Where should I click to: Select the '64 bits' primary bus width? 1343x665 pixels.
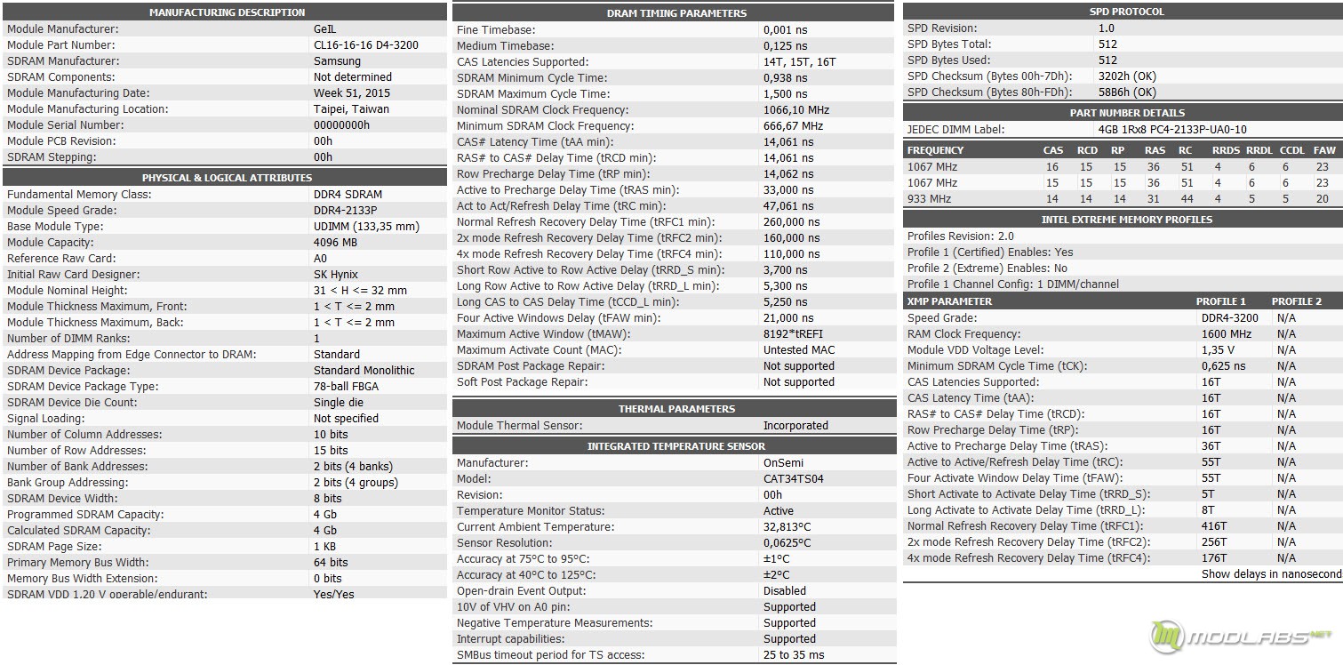pyautogui.click(x=331, y=563)
